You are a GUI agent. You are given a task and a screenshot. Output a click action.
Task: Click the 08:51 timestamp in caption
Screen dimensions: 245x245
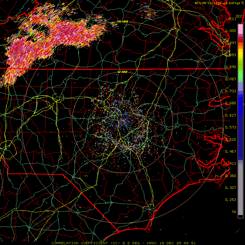(189, 243)
